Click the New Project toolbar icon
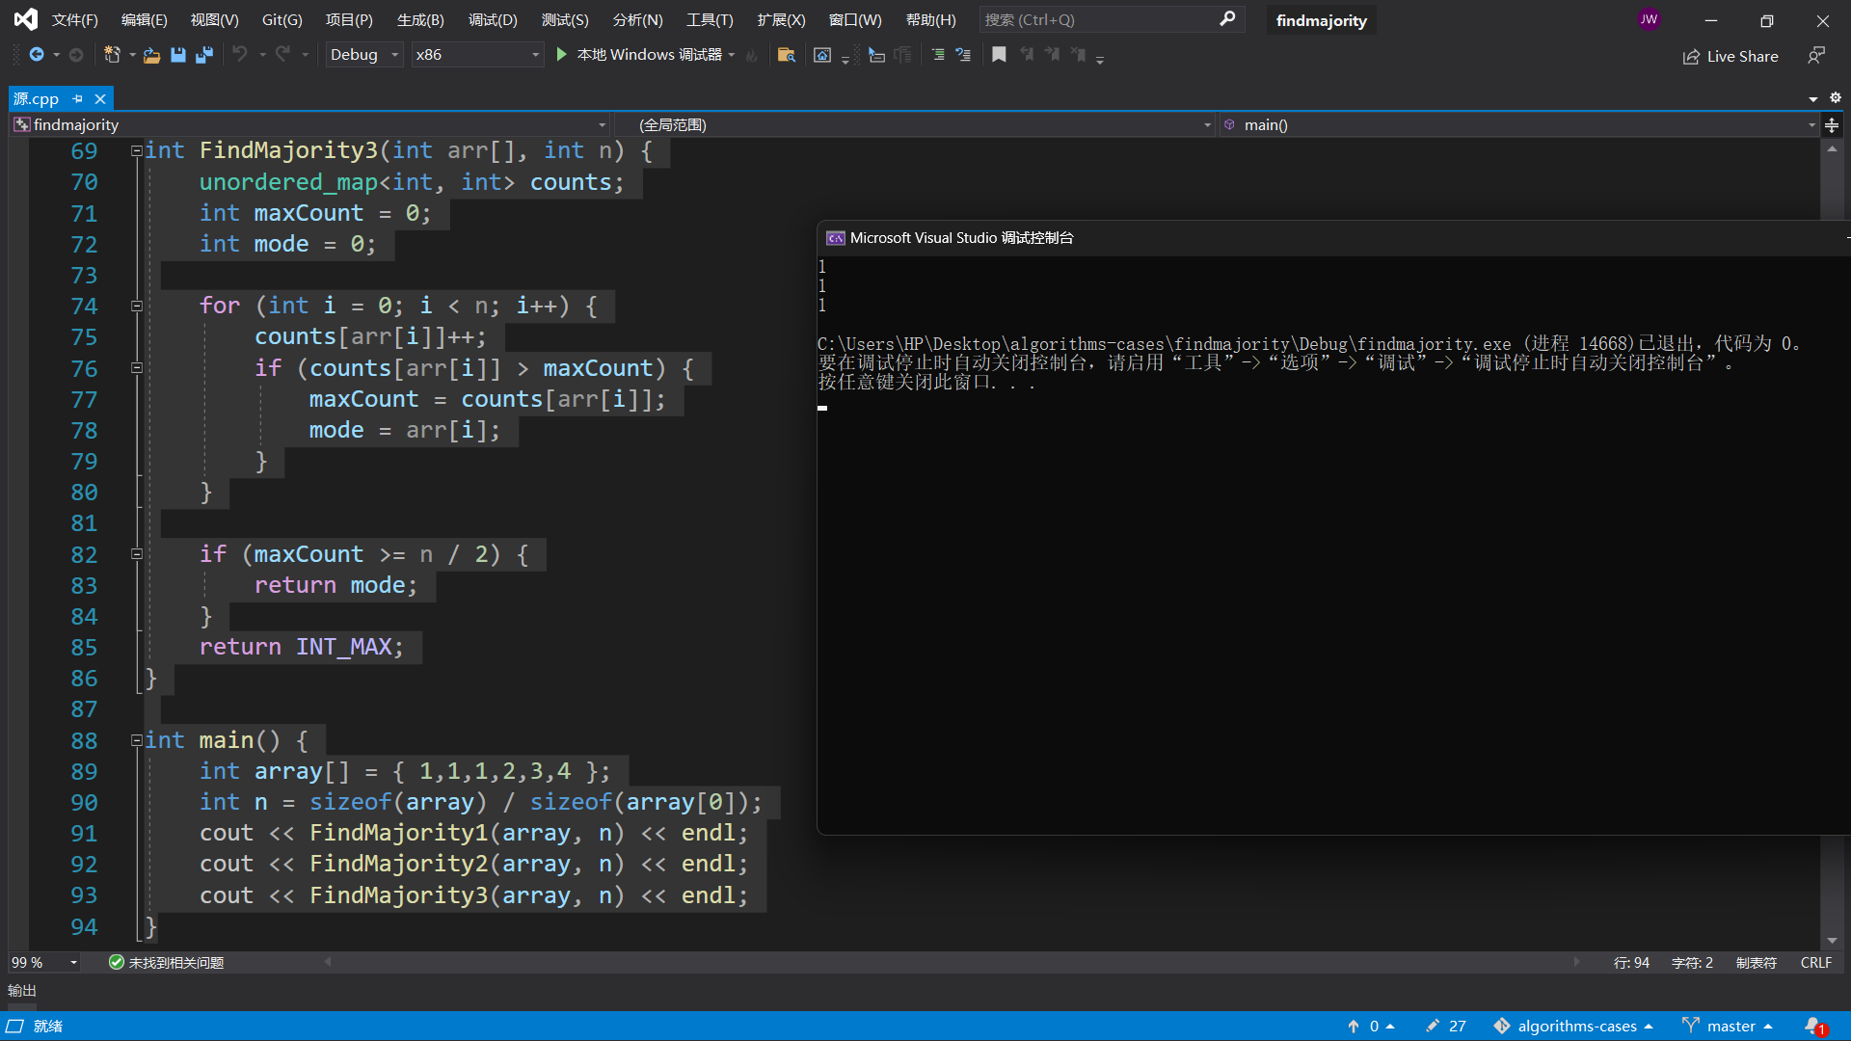 click(112, 55)
